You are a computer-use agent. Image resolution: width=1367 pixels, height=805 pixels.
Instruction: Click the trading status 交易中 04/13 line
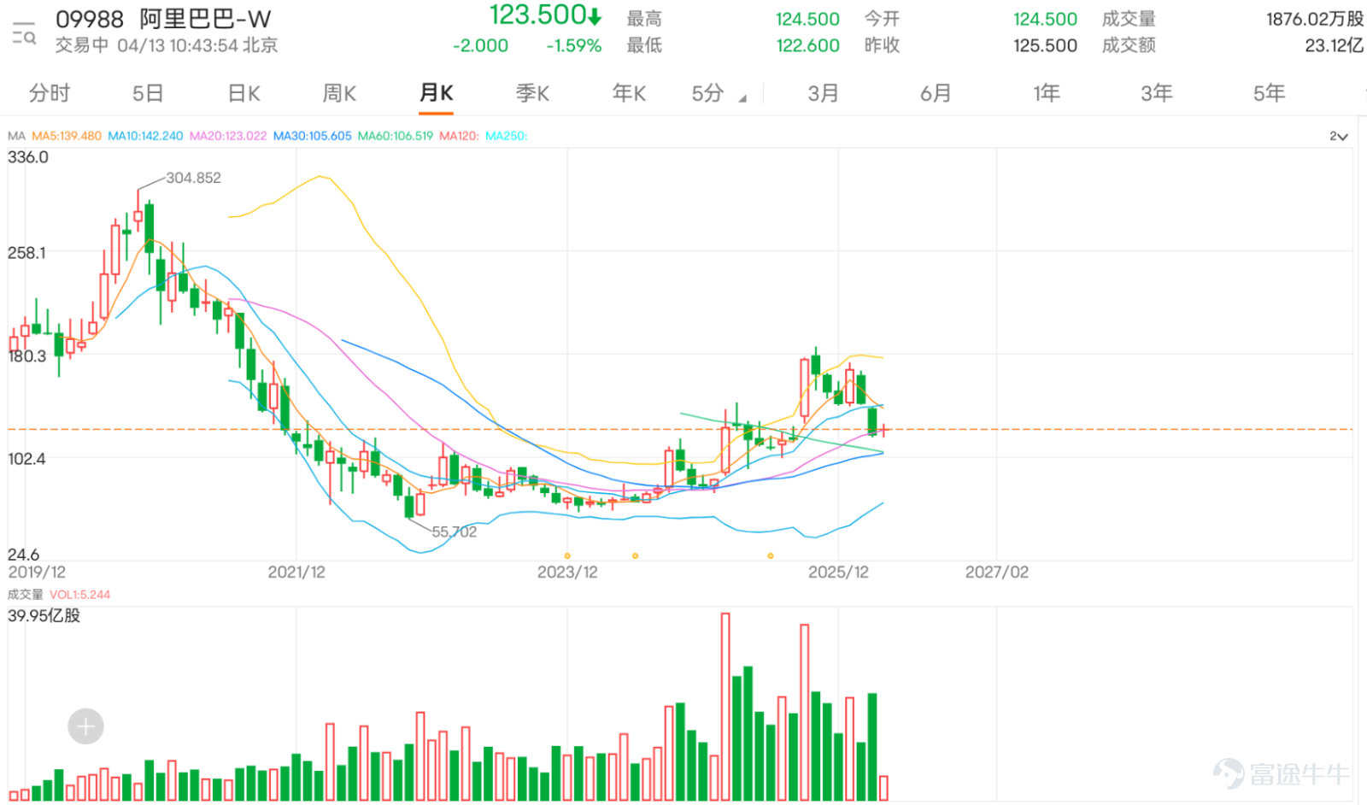(x=167, y=45)
